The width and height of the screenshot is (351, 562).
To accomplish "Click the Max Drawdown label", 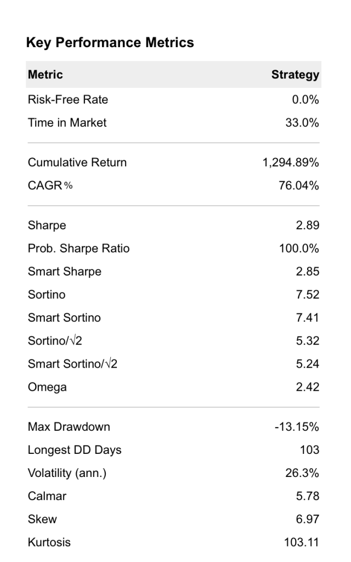I will point(69,427).
